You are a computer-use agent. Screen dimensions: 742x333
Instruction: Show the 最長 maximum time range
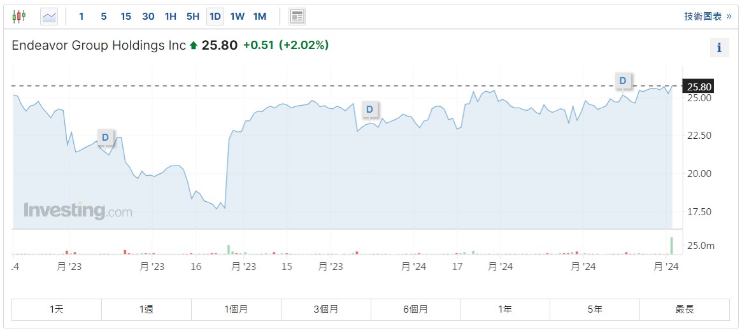pos(685,309)
